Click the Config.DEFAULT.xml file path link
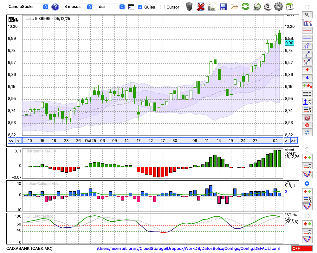317x253 pixels. pos(188,248)
